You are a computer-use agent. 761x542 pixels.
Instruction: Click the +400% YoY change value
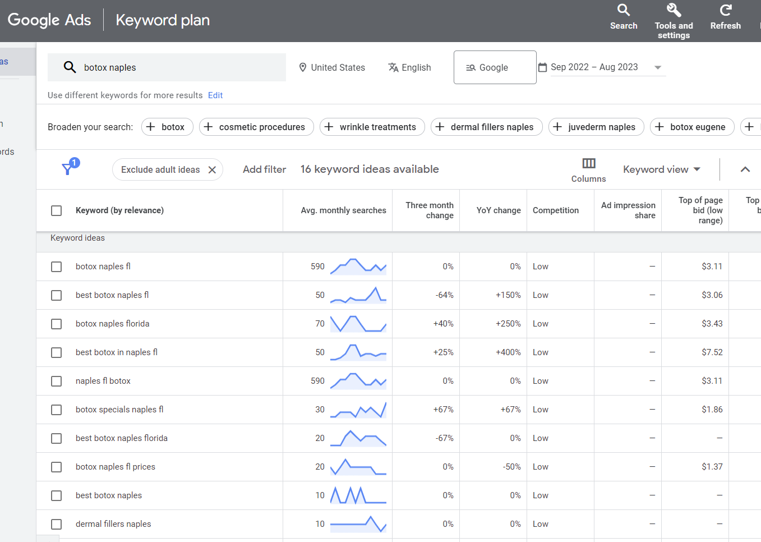pyautogui.click(x=508, y=352)
